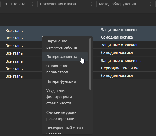156x136 pixels.
Task: Select Потеря функции option
Action: tap(65, 81)
